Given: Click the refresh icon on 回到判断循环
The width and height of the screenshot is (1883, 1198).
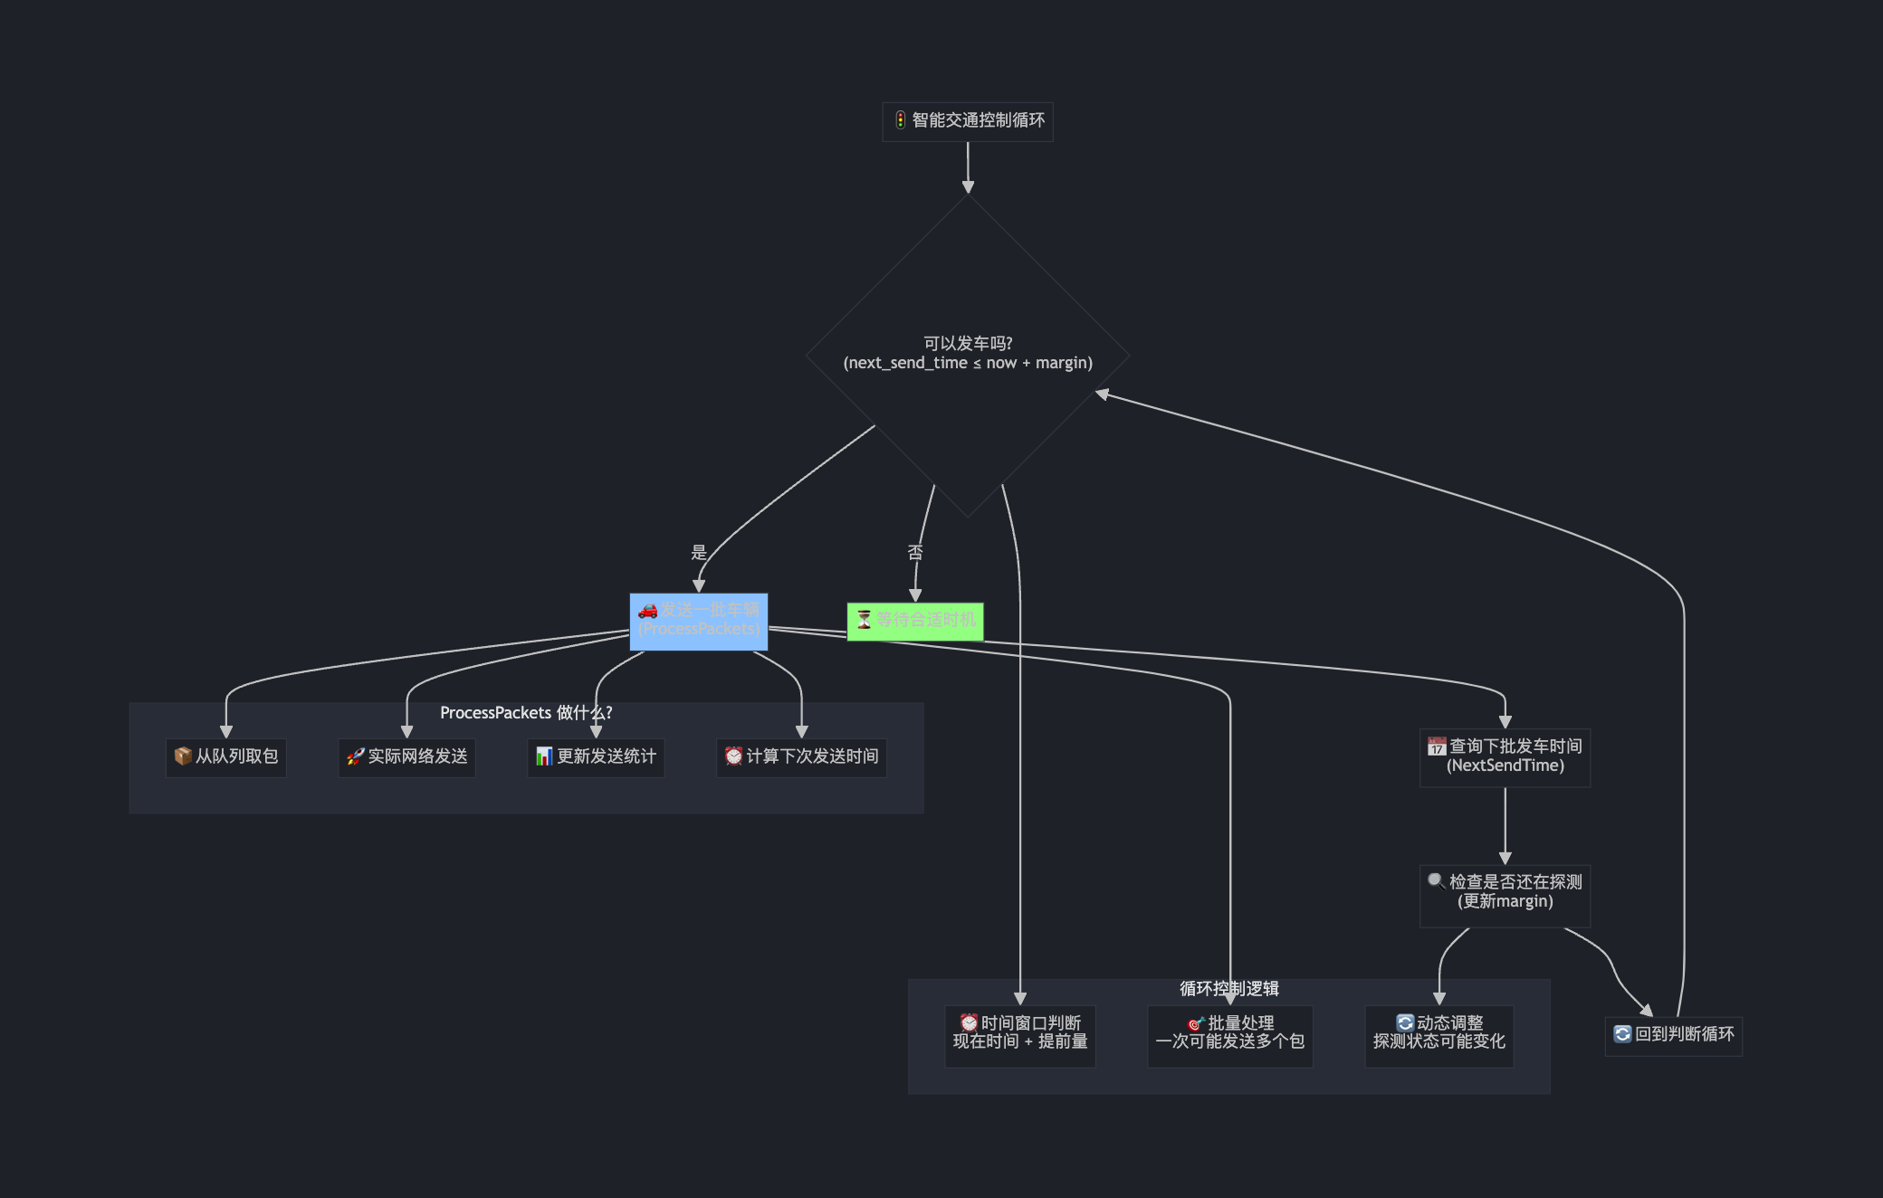Looking at the screenshot, I should point(1622,1034).
